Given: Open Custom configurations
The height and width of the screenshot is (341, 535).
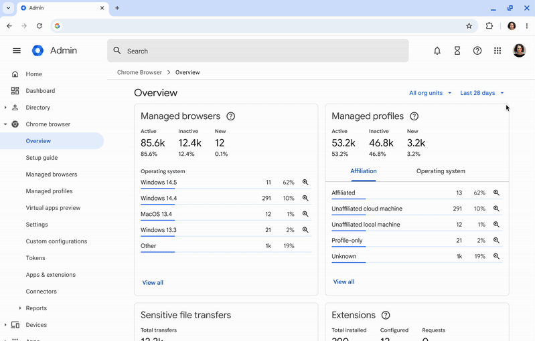Looking at the screenshot, I should (56, 241).
